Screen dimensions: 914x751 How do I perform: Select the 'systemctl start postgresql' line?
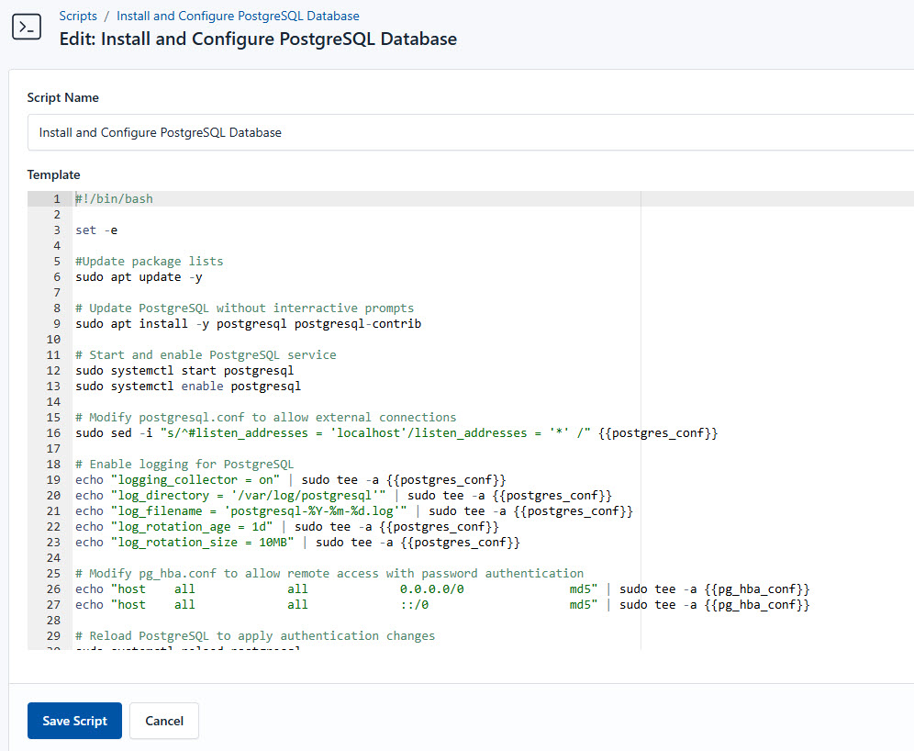tap(184, 371)
